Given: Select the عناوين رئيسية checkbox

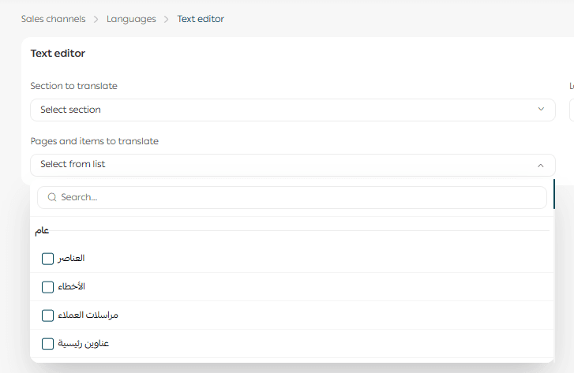Looking at the screenshot, I should (x=47, y=344).
